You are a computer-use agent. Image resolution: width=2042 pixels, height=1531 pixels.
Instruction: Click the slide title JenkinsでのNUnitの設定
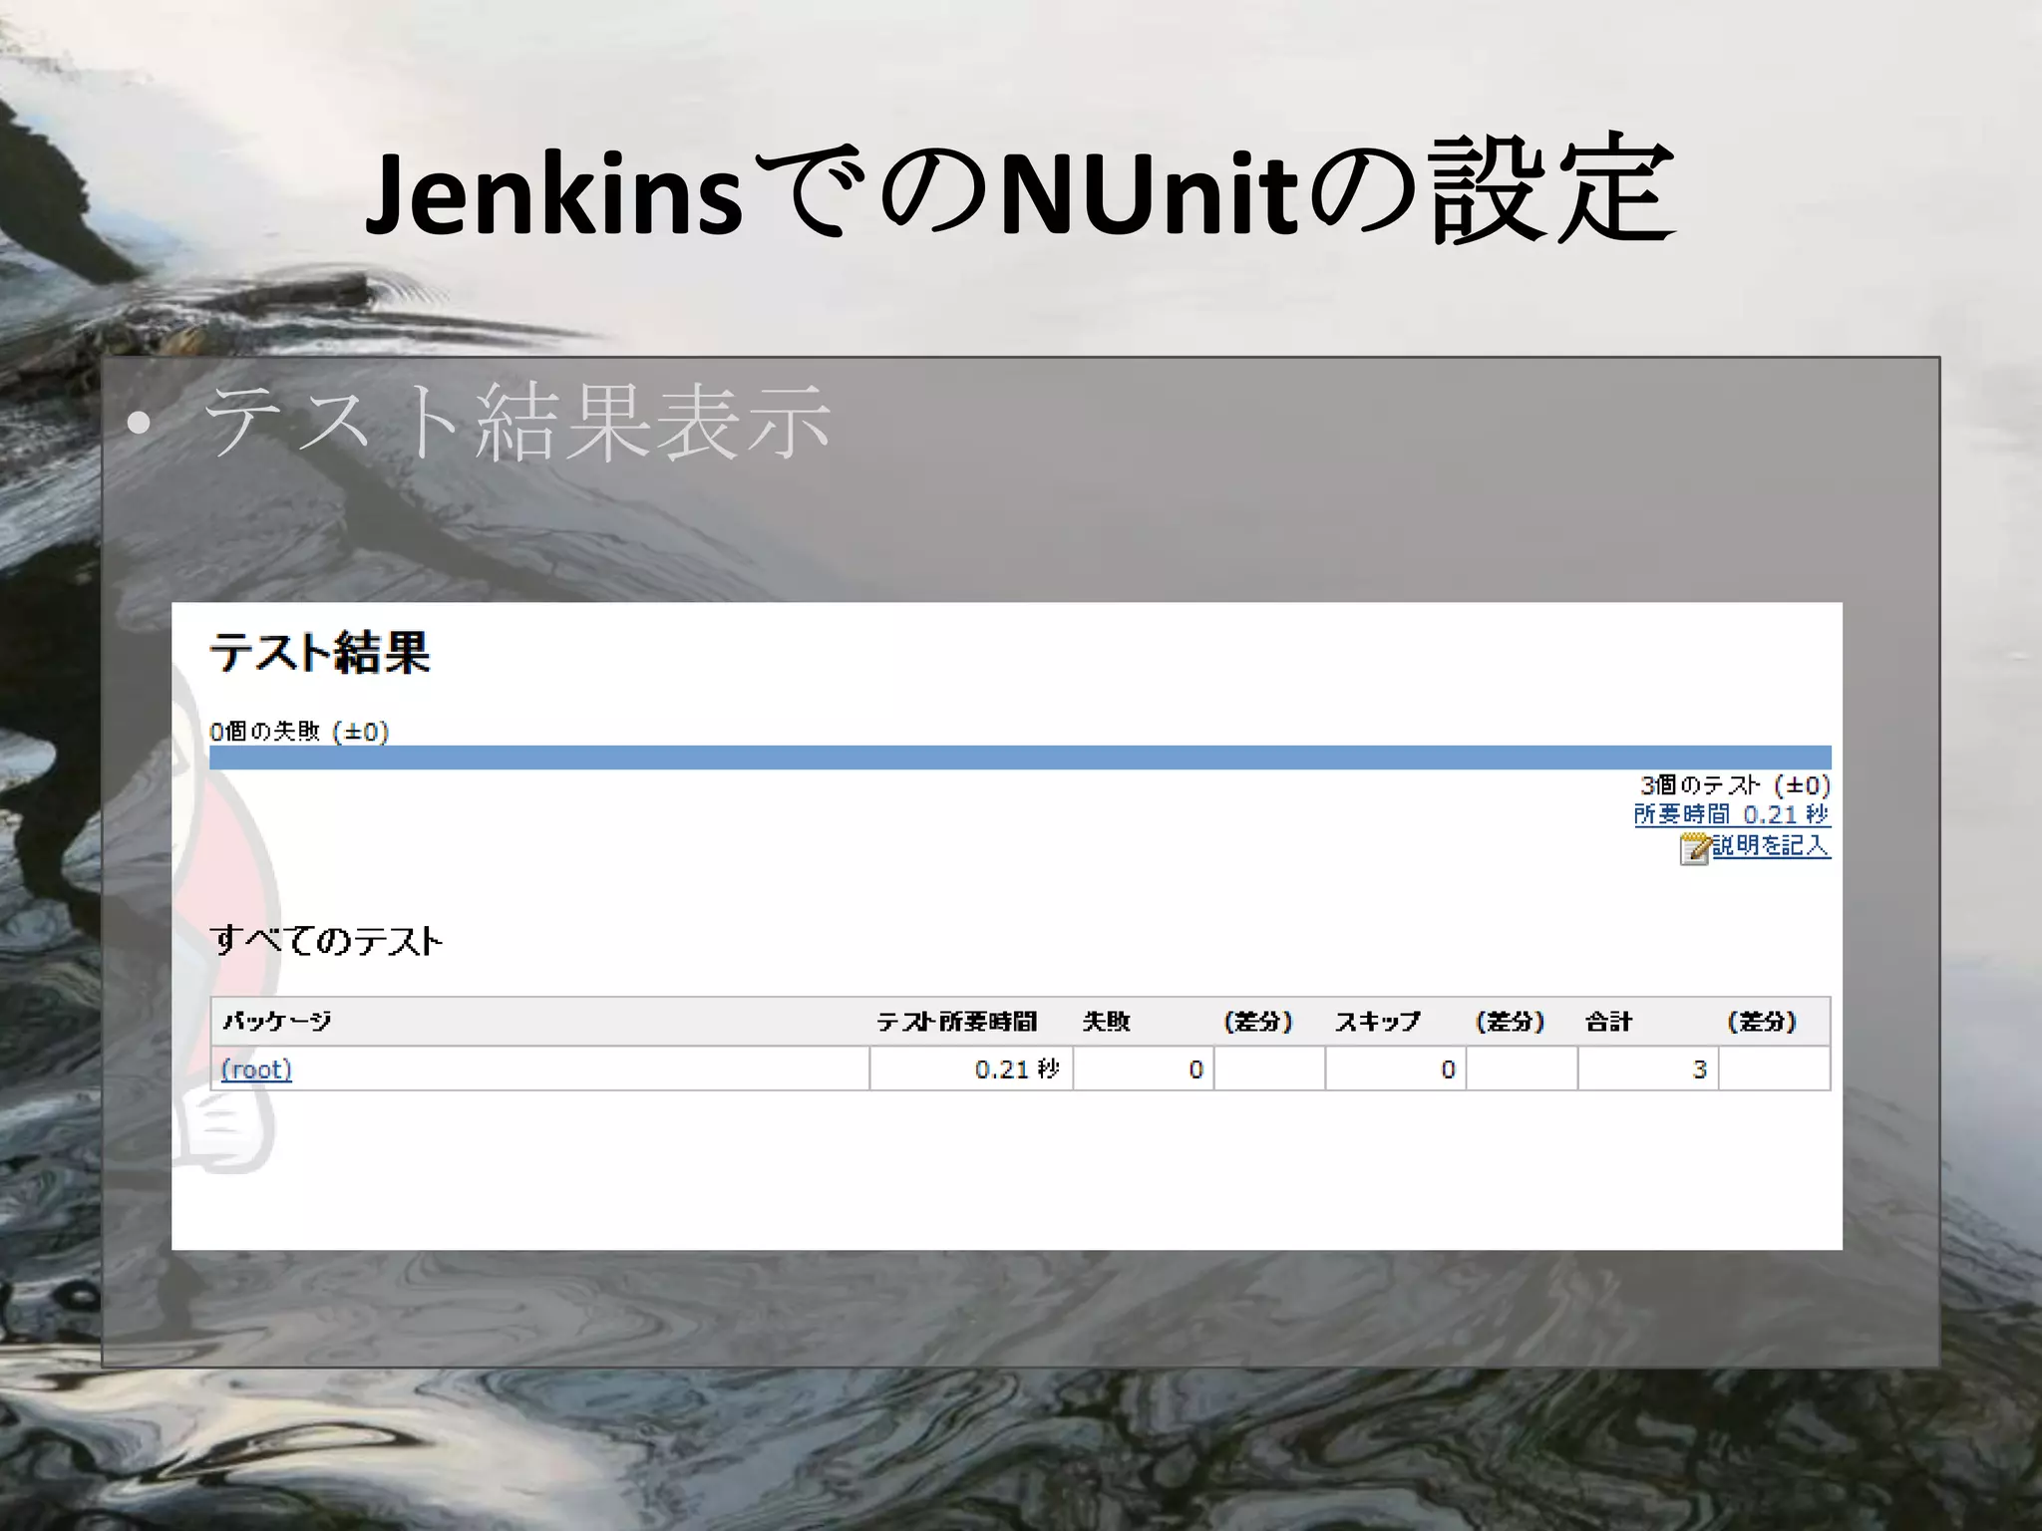point(1020,191)
